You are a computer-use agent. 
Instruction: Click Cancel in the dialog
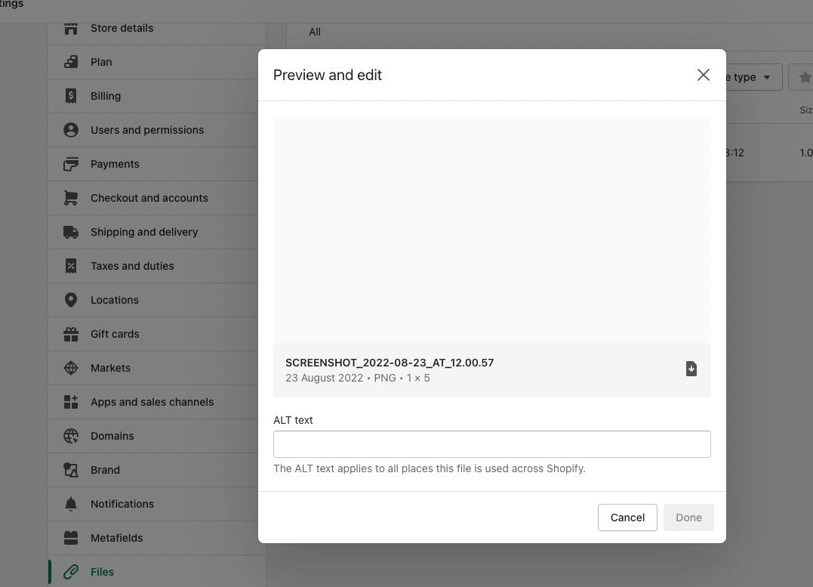[x=627, y=517]
